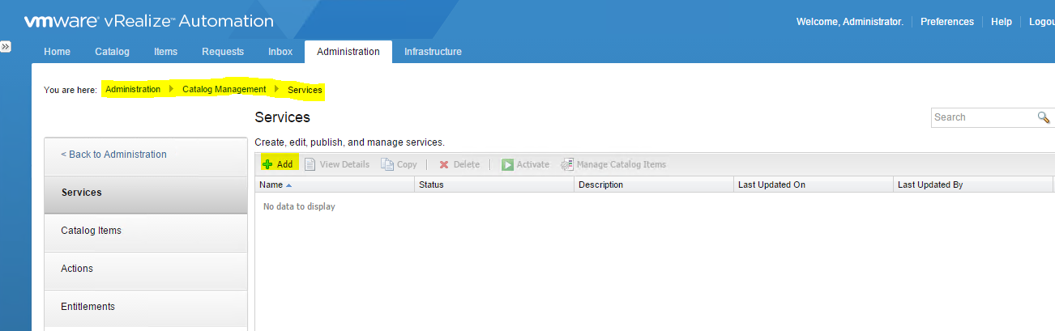Click the Name column sort arrow
The width and height of the screenshot is (1055, 331).
coord(288,185)
